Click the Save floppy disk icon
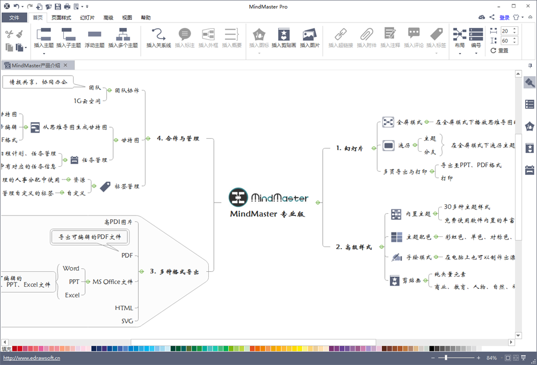 click(x=57, y=6)
